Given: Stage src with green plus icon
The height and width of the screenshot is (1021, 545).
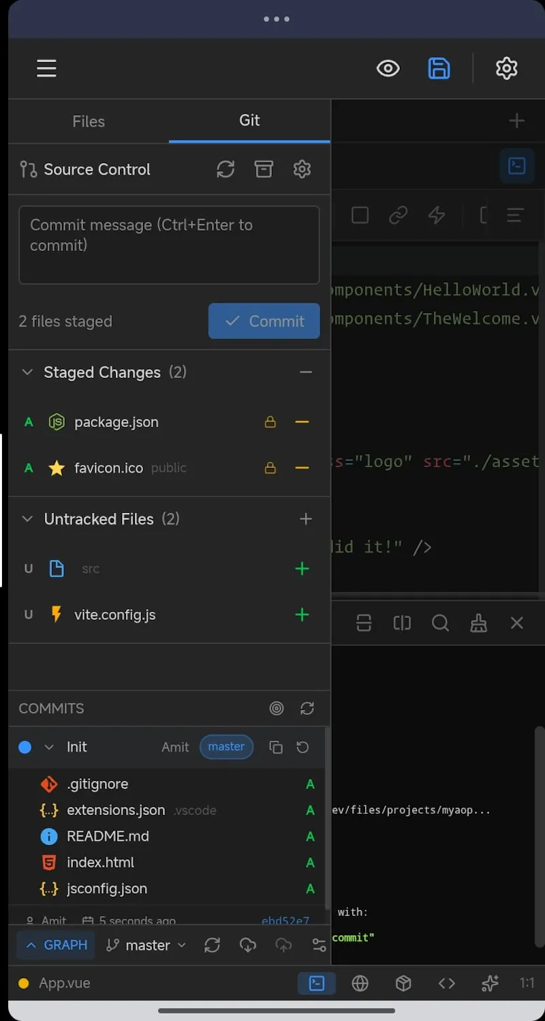Looking at the screenshot, I should point(302,569).
